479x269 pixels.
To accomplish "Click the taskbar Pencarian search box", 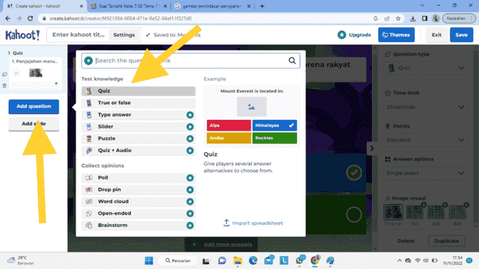I will [x=178, y=260].
